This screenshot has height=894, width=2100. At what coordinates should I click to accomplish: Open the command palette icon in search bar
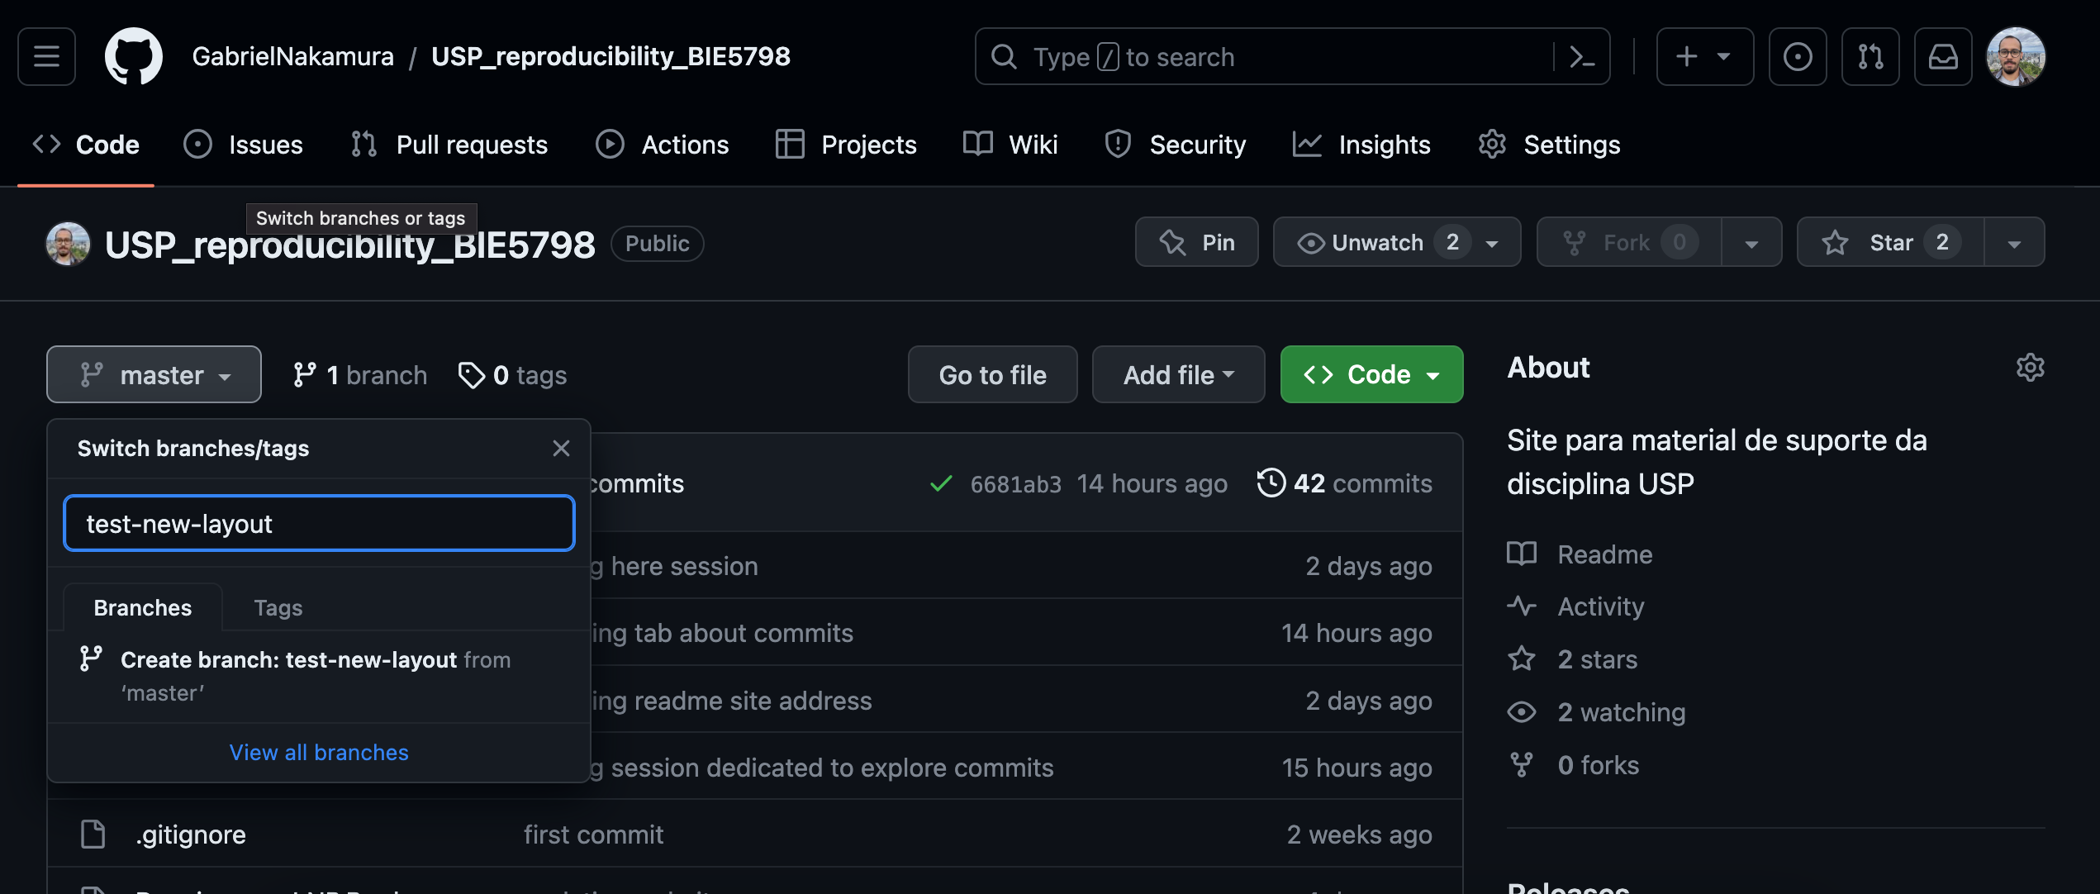pyautogui.click(x=1581, y=56)
